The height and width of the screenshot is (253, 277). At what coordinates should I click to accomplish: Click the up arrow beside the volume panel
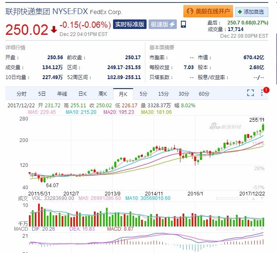[x=253, y=198]
